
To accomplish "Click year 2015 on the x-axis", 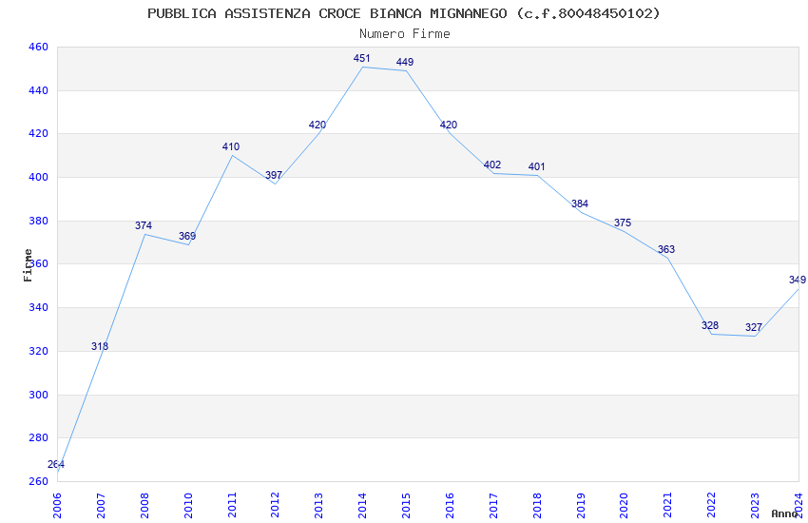I will point(406,506).
